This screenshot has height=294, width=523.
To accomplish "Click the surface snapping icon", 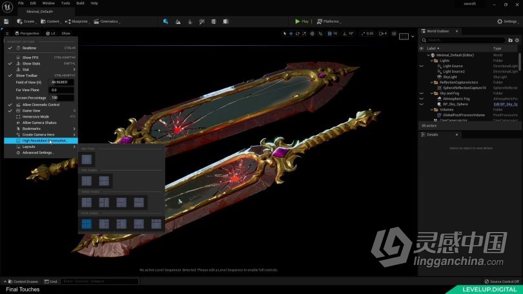I will (x=320, y=34).
